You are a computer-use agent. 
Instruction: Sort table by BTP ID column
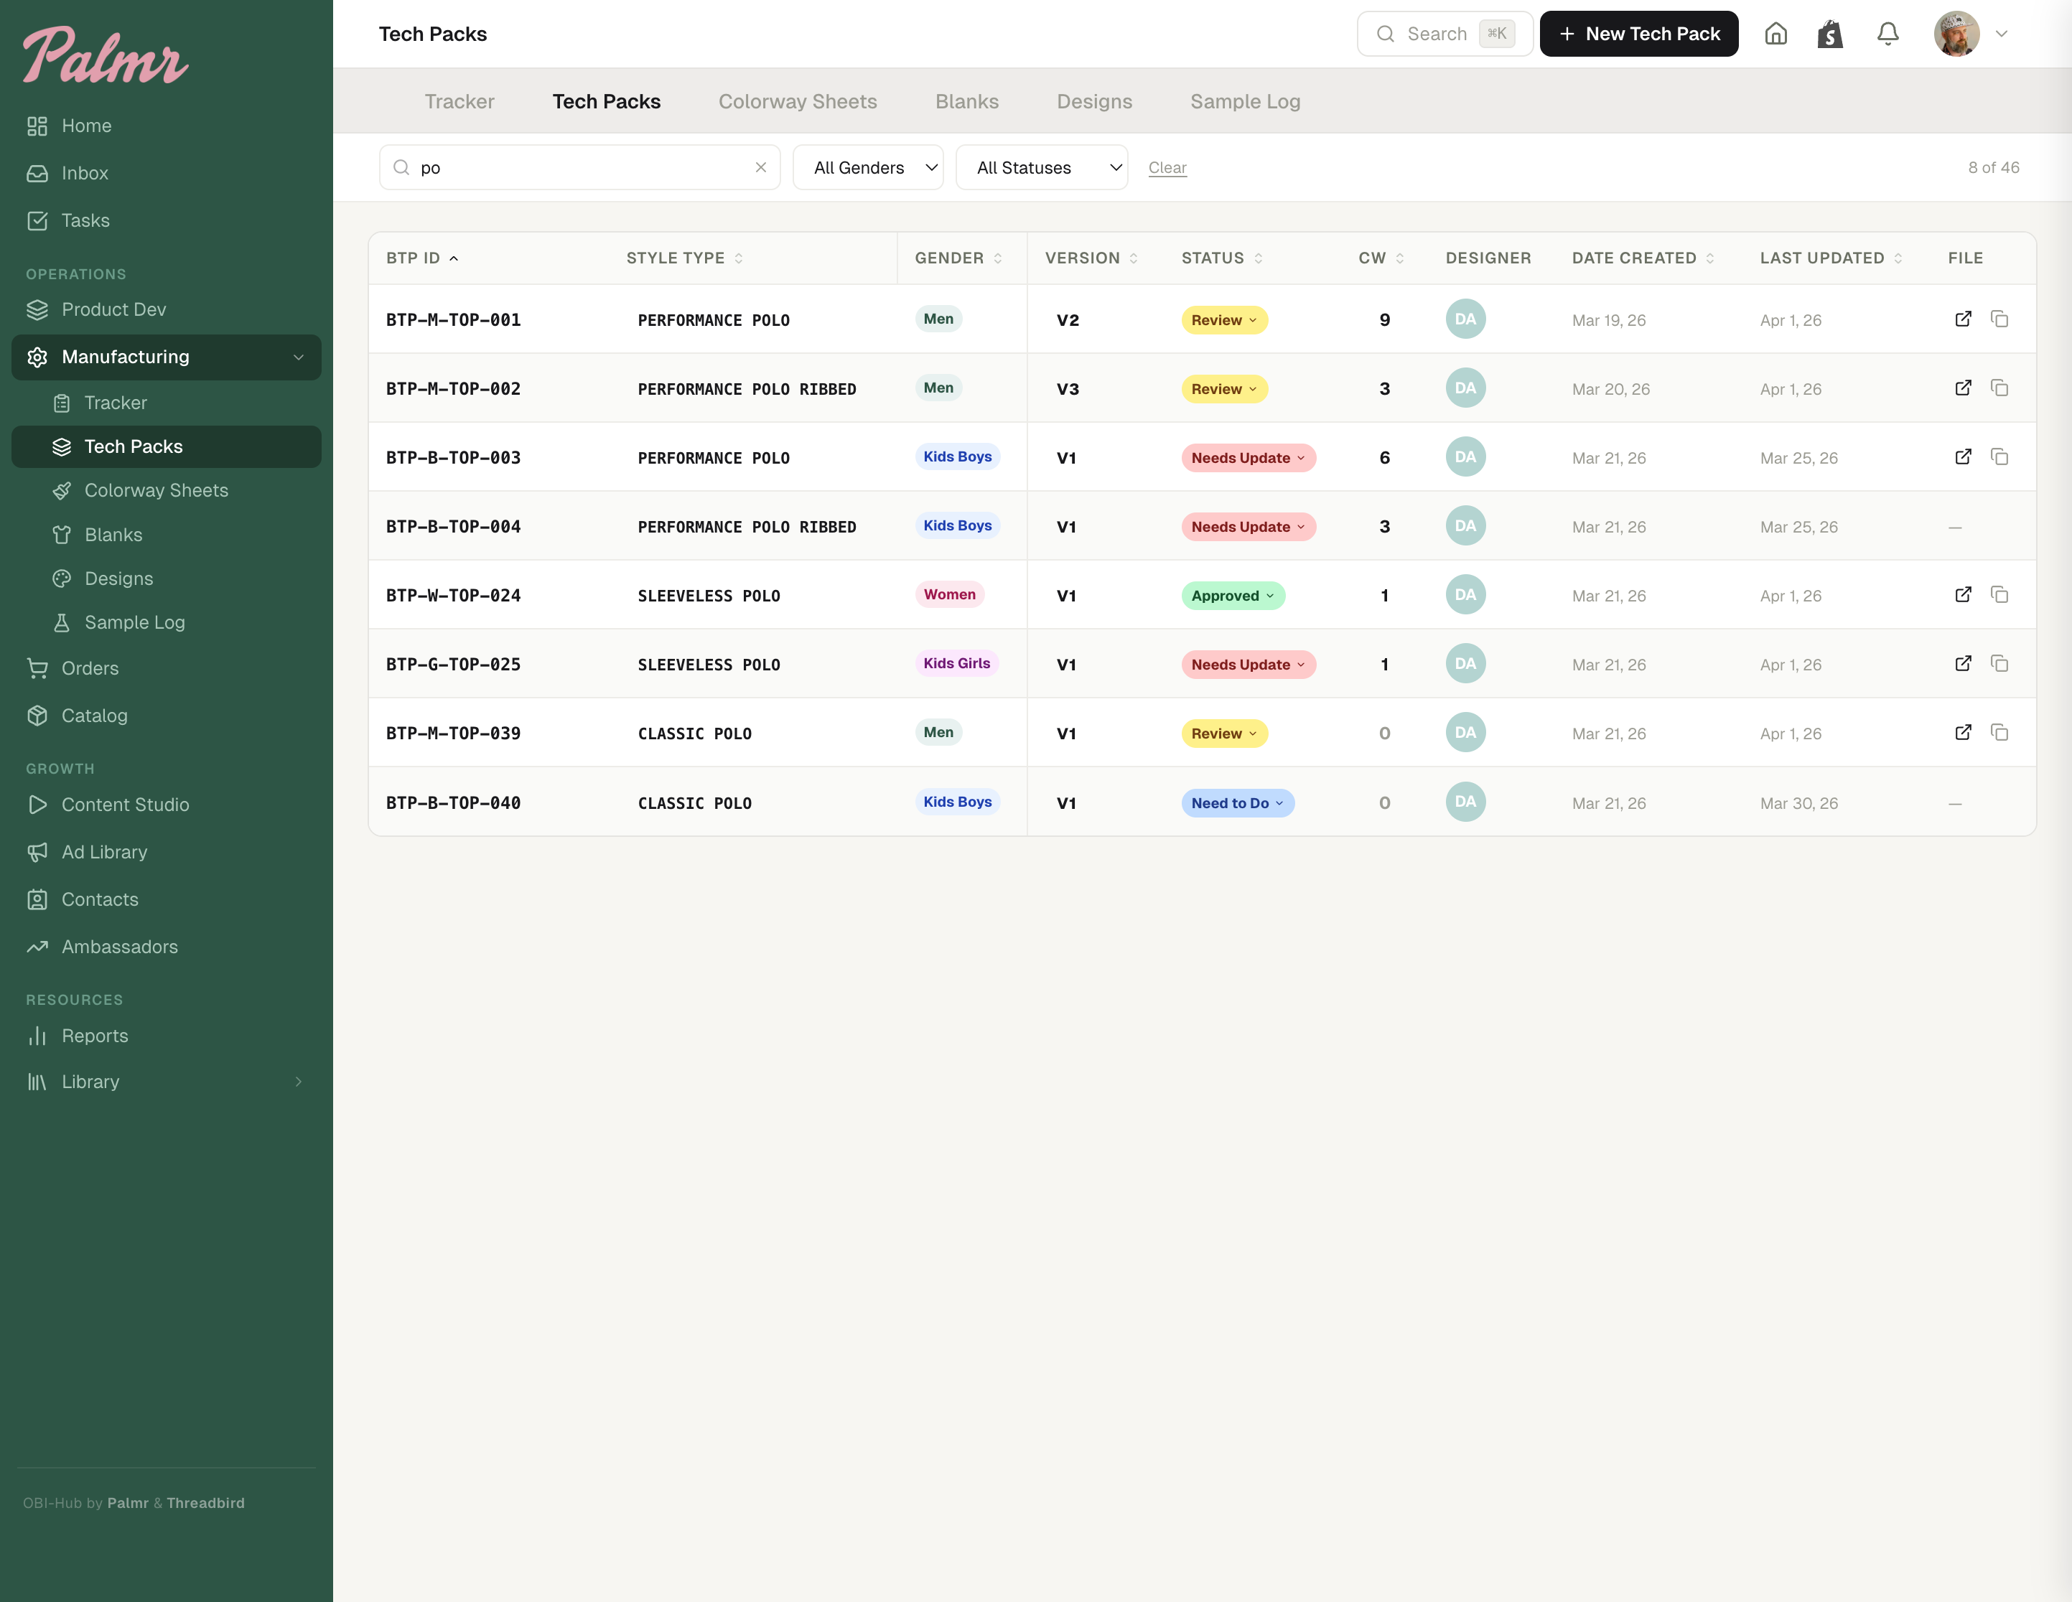click(422, 258)
